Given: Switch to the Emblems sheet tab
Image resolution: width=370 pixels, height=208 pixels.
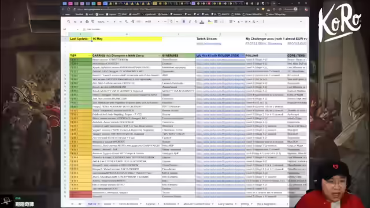Looking at the screenshot, I should [169, 204].
